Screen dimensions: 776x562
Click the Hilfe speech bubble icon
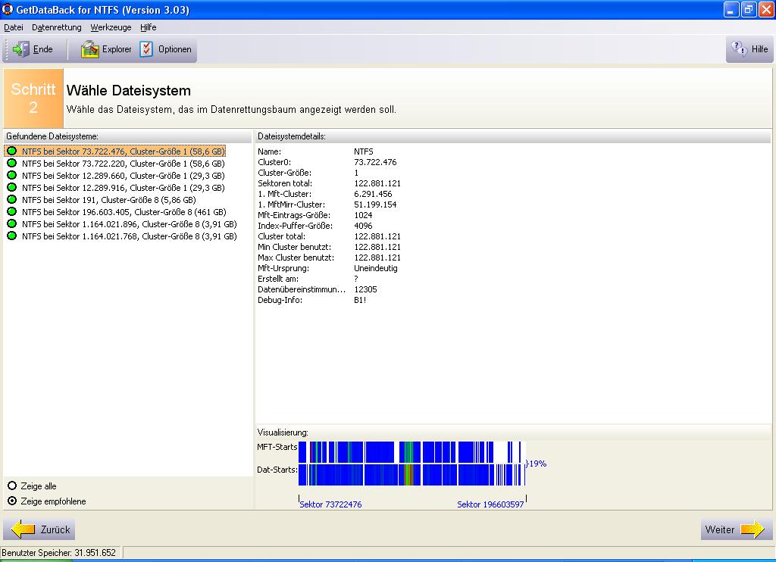coord(740,48)
